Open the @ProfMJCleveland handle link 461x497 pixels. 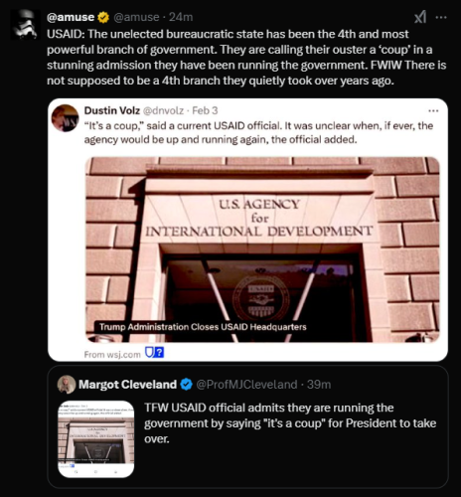(246, 385)
